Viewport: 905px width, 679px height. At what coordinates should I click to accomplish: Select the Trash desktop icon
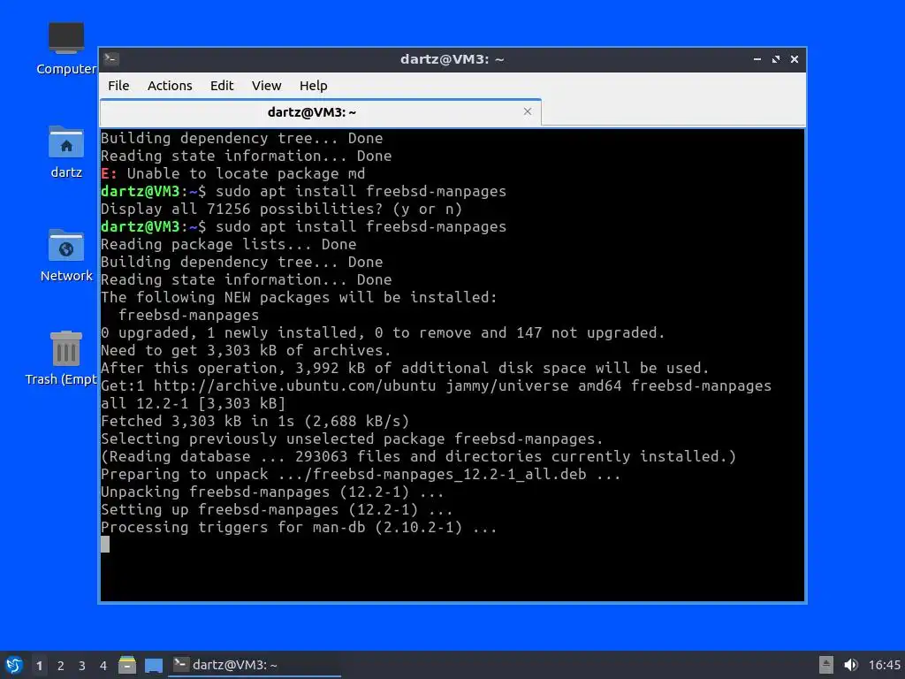pyautogui.click(x=62, y=358)
